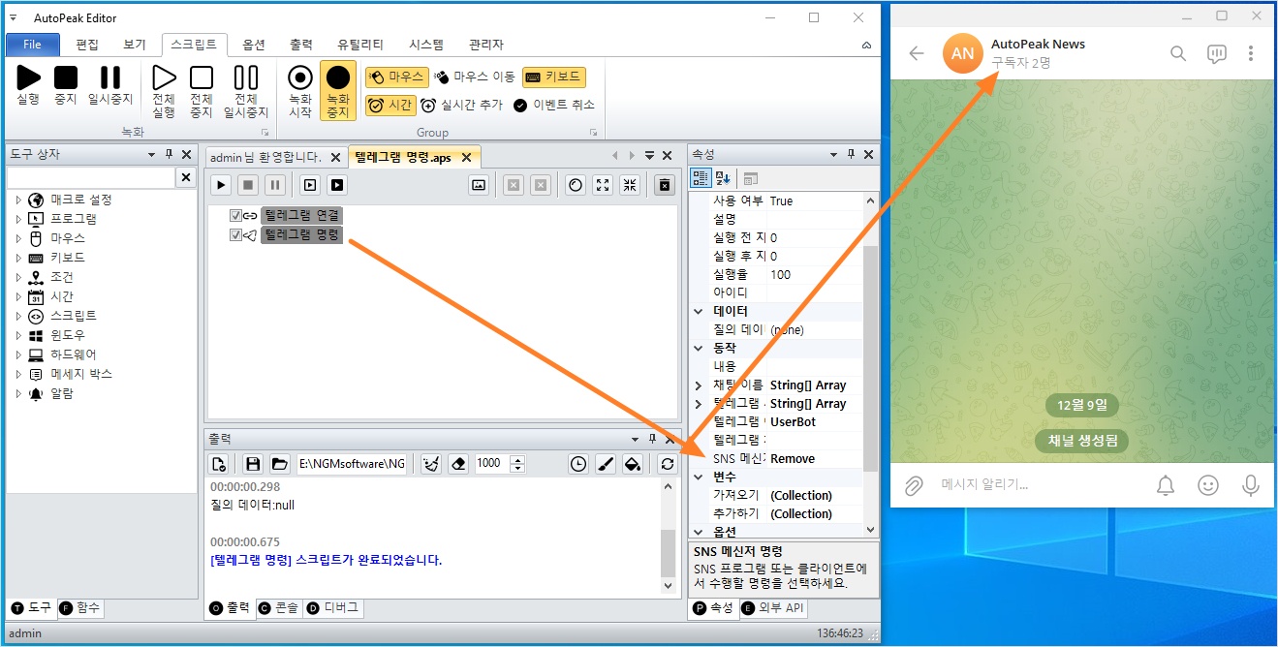Click the circle icon in editor toolbar

pyautogui.click(x=576, y=185)
